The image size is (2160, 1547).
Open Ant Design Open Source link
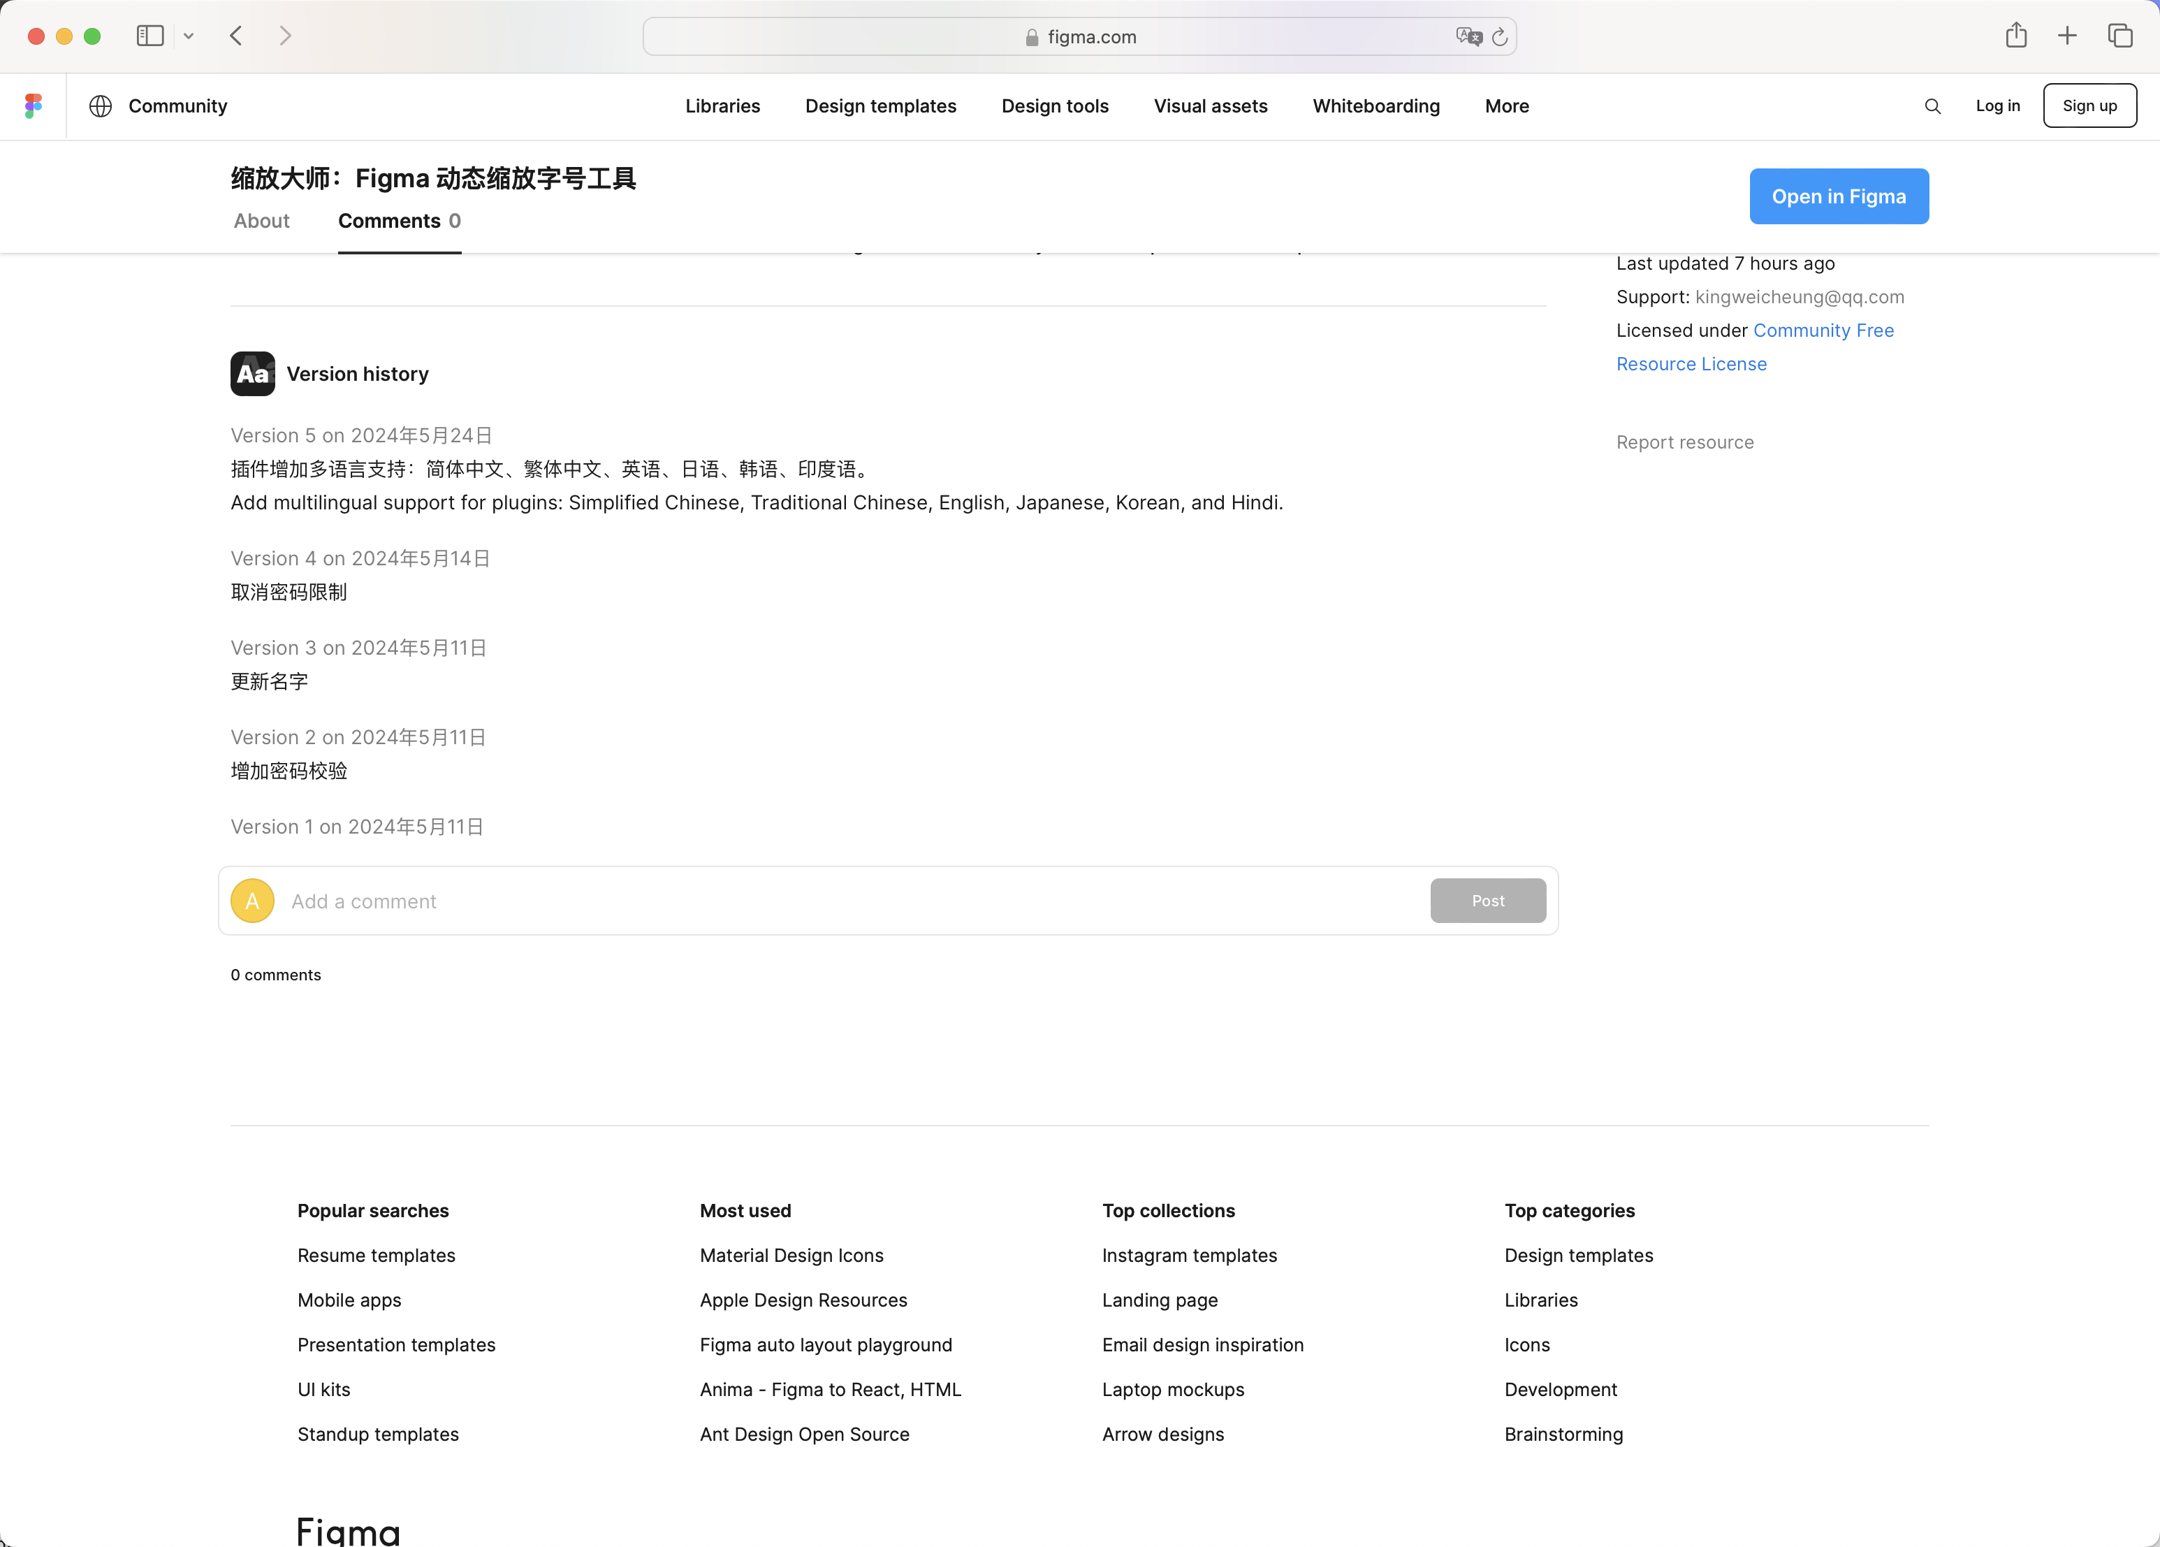[x=805, y=1435]
